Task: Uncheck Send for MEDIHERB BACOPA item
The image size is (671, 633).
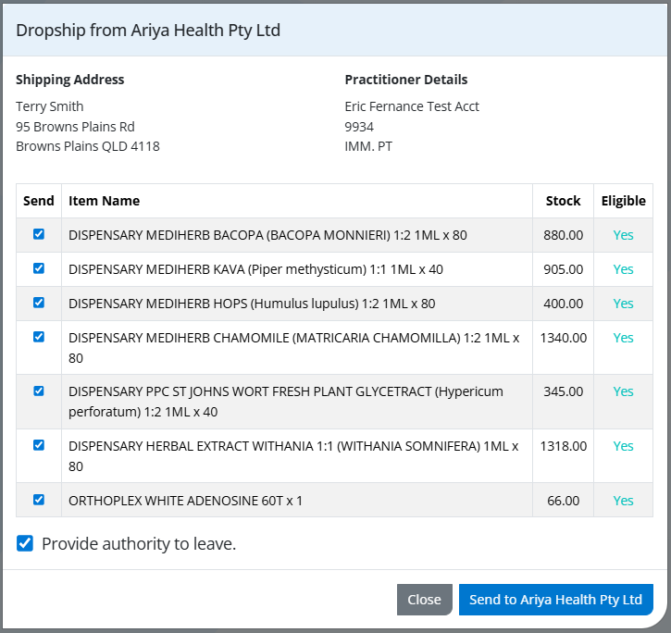Action: pyautogui.click(x=39, y=234)
